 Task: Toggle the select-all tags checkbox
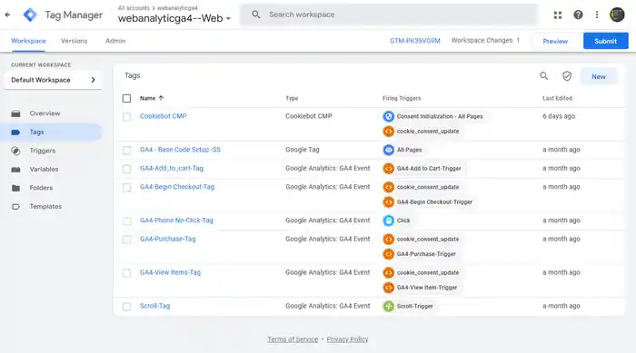point(126,98)
